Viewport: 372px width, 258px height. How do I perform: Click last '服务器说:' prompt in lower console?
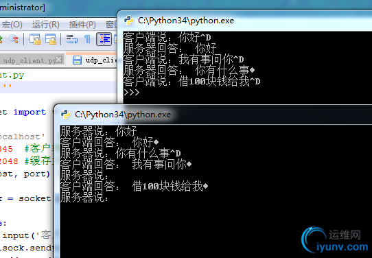pyautogui.click(x=84, y=197)
